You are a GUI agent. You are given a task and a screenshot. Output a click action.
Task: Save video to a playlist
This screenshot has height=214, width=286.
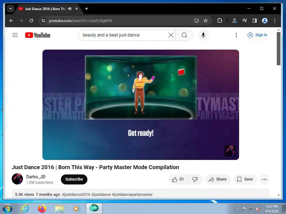[x=245, y=179]
